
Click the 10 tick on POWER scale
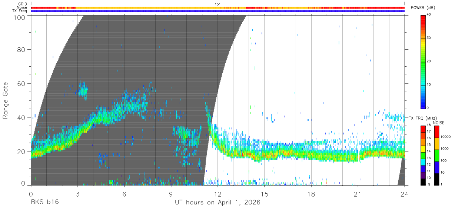point(429,85)
